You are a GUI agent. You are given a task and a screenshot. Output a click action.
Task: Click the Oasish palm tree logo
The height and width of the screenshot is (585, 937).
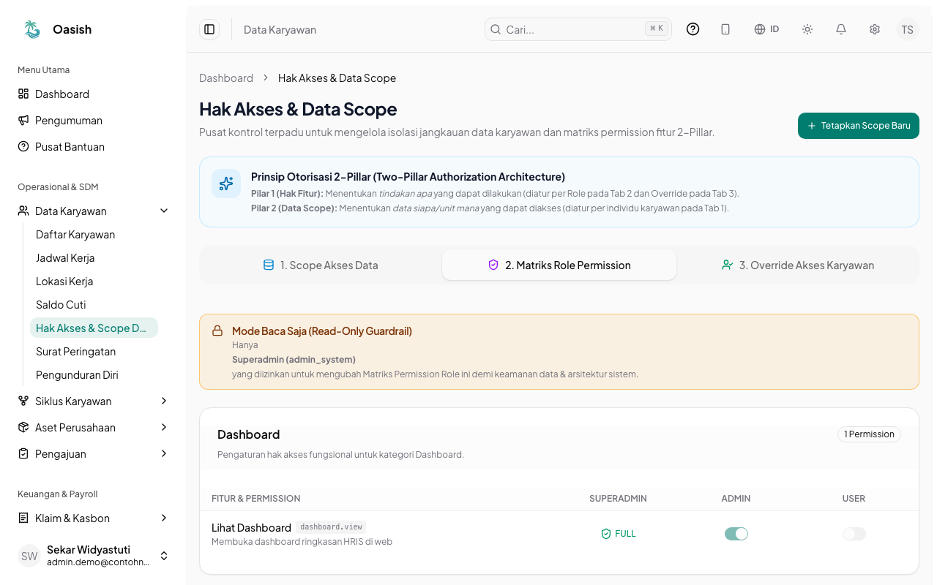tap(31, 29)
